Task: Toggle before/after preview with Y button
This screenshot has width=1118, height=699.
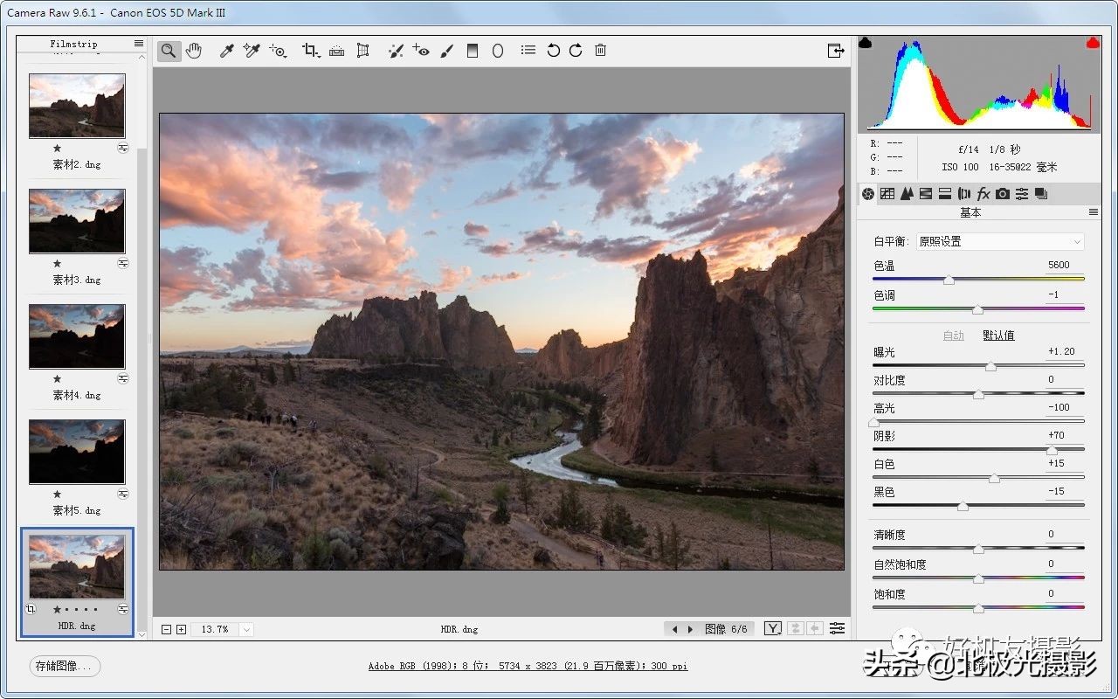Action: (x=772, y=628)
